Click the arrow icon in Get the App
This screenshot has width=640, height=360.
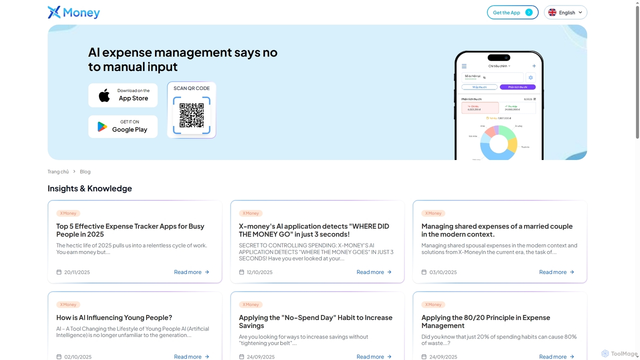529,12
